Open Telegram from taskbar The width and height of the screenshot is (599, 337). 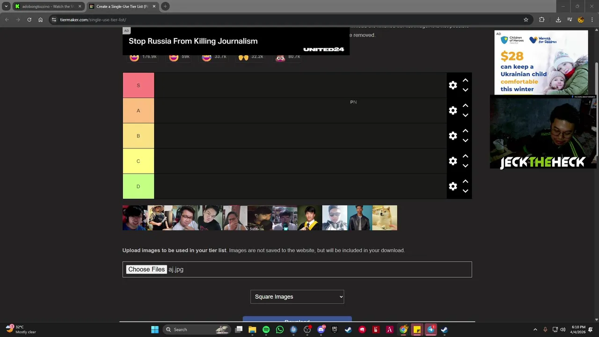tap(431, 330)
